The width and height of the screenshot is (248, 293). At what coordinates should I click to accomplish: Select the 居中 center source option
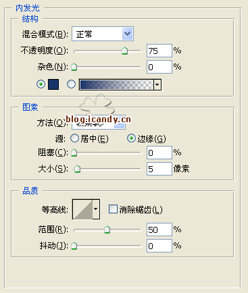pos(74,138)
